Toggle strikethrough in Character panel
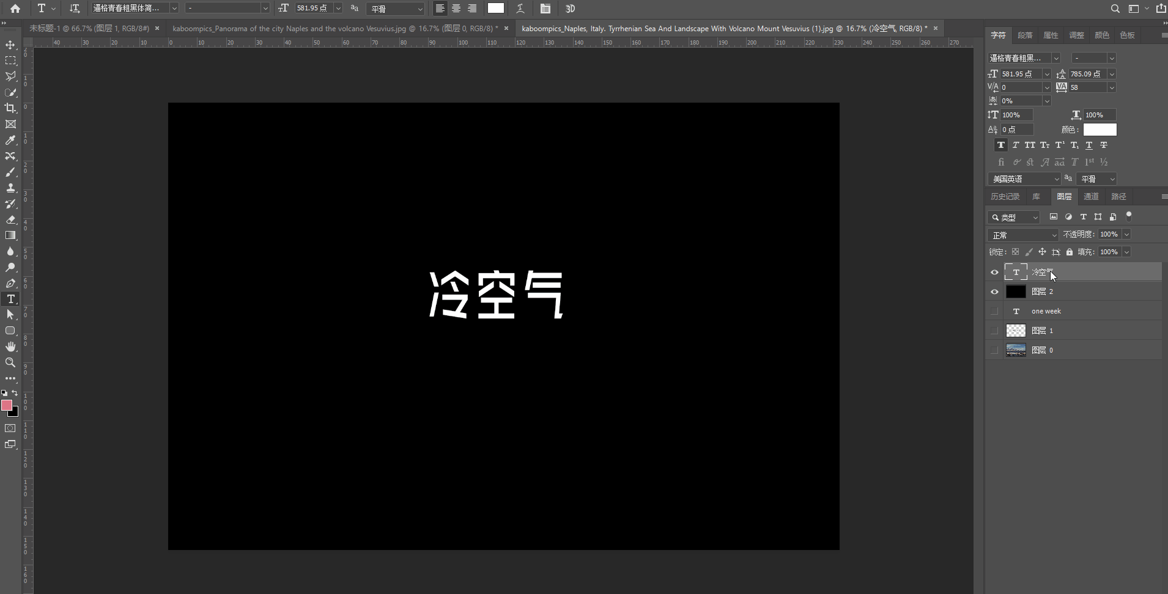 [1104, 145]
